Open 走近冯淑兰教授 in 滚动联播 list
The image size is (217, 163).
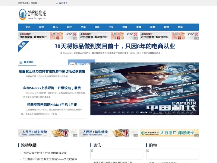coord(45,153)
